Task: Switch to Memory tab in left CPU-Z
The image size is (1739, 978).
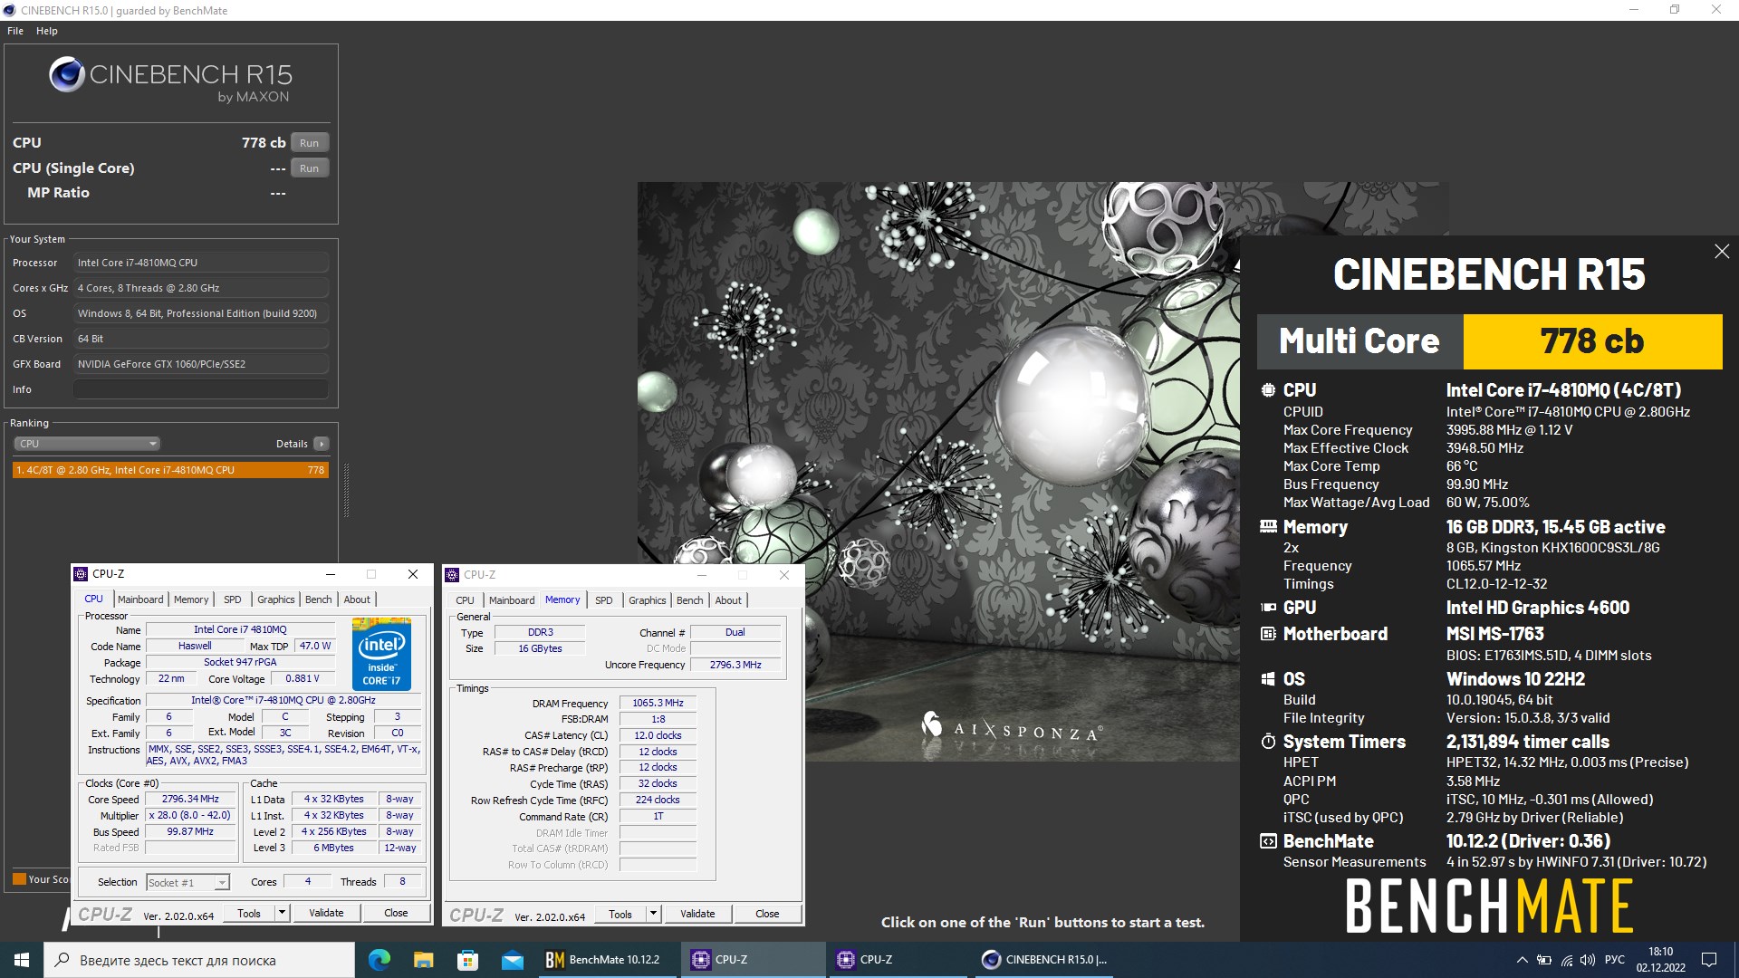Action: (191, 599)
